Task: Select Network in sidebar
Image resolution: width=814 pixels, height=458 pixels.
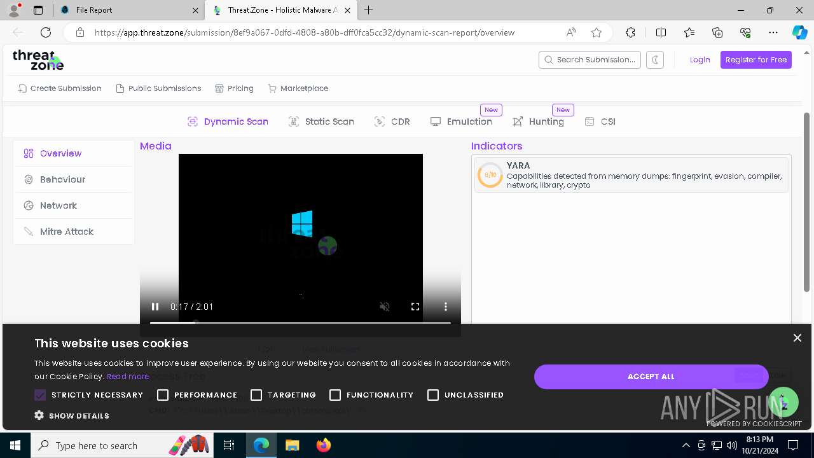Action: (74, 205)
